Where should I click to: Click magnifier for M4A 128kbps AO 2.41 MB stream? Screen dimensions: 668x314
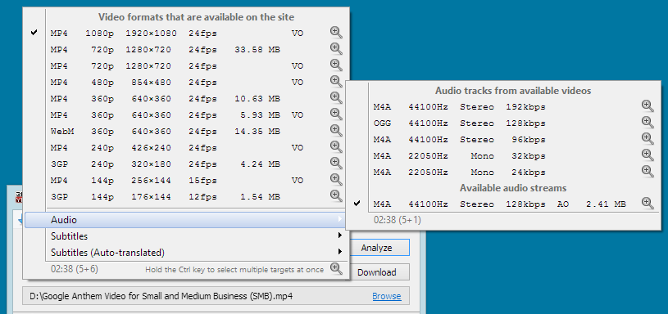[x=648, y=204]
